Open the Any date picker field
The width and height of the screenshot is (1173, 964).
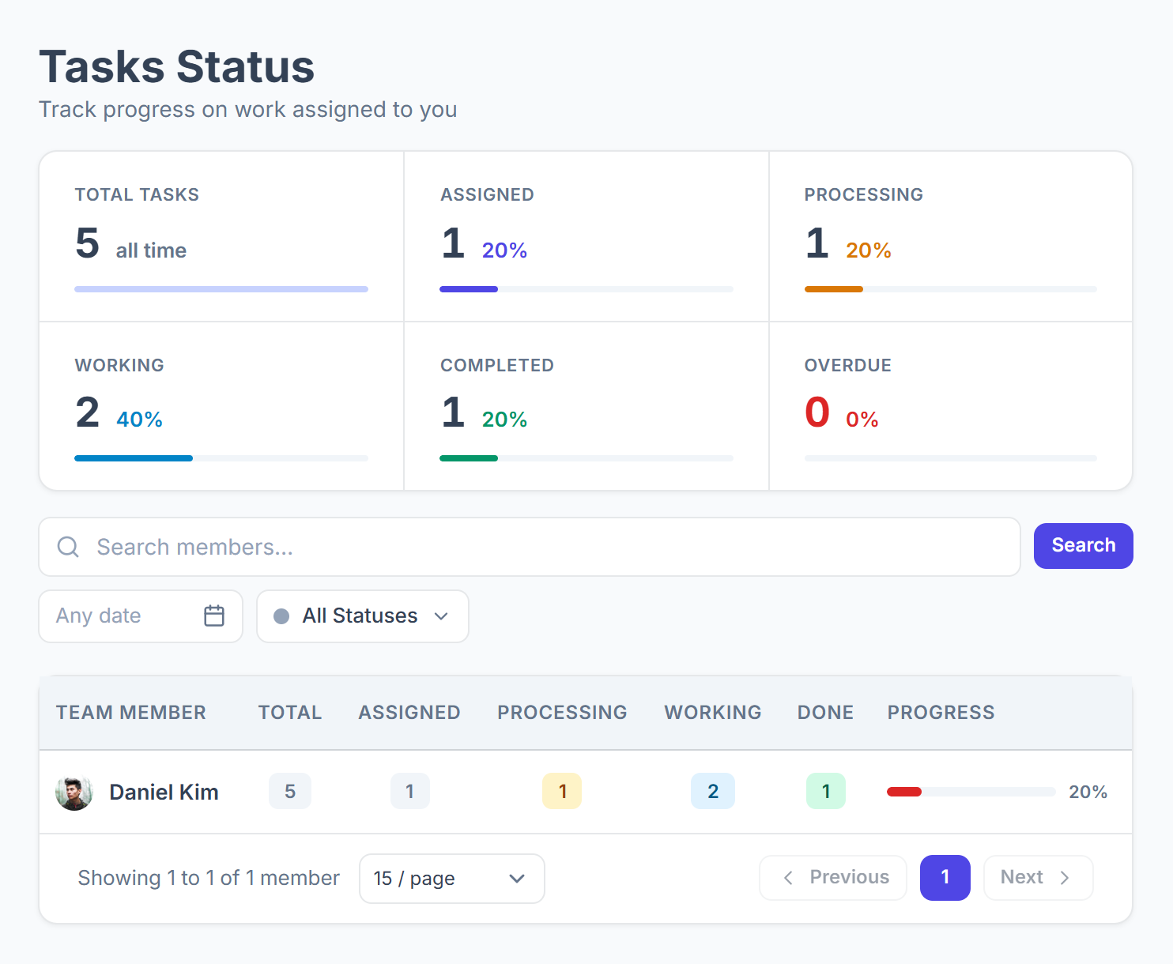(141, 616)
